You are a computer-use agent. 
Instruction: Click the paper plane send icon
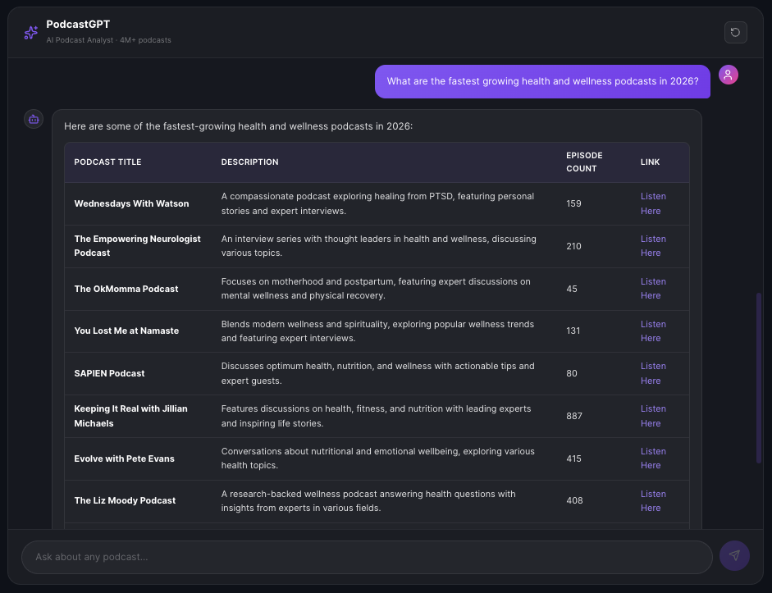[x=734, y=555]
